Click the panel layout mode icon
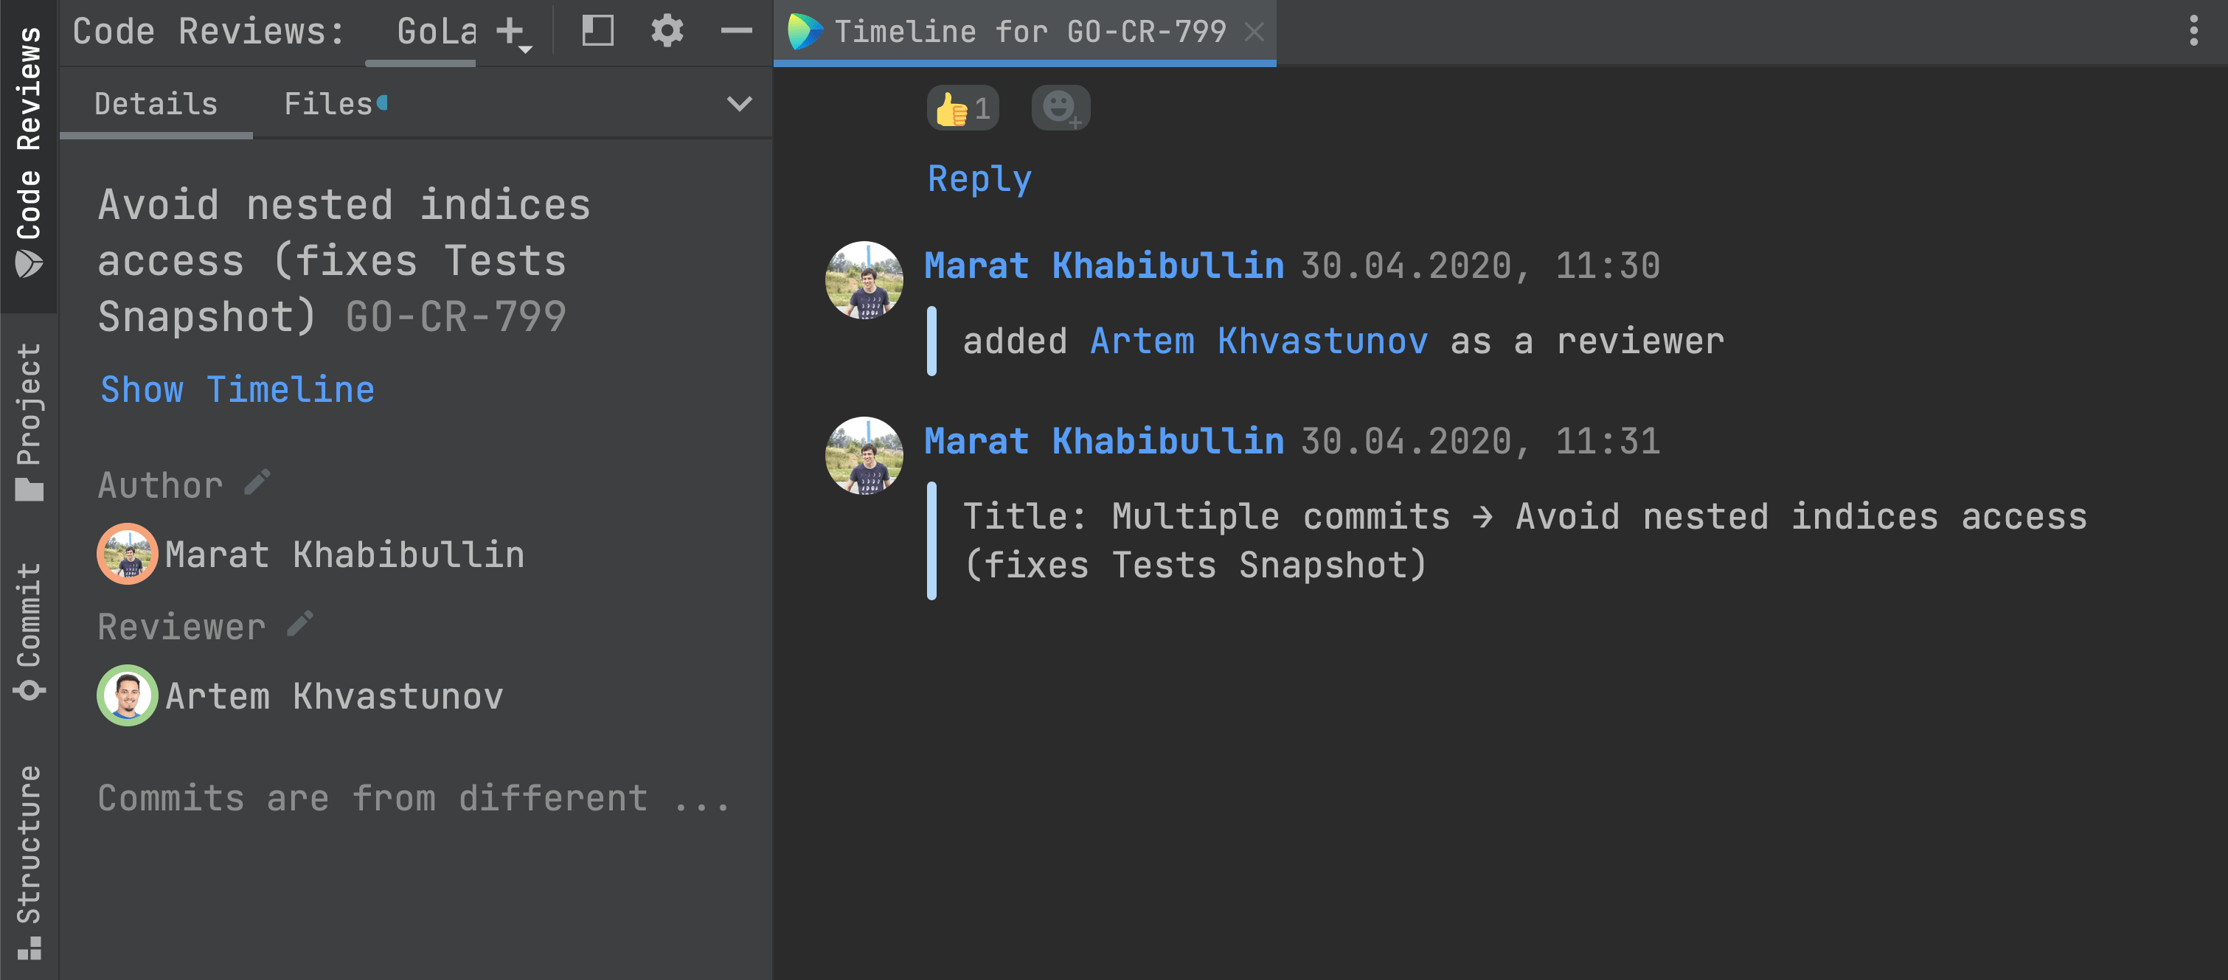This screenshot has width=2228, height=980. tap(597, 32)
